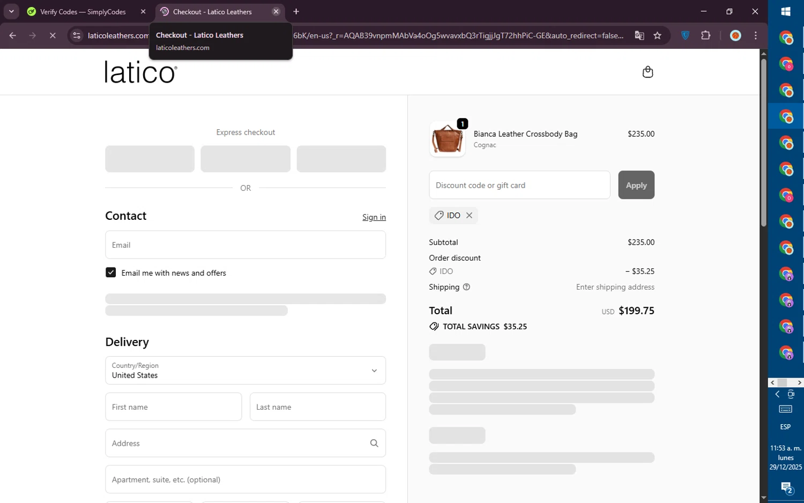Screen dimensions: 804x503
Task: Click the taskbar scroll right arrow
Action: coord(799,382)
